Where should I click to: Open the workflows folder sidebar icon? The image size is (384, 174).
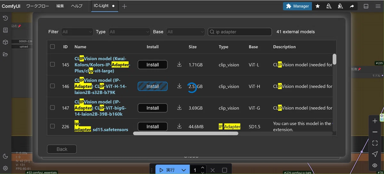click(5, 54)
